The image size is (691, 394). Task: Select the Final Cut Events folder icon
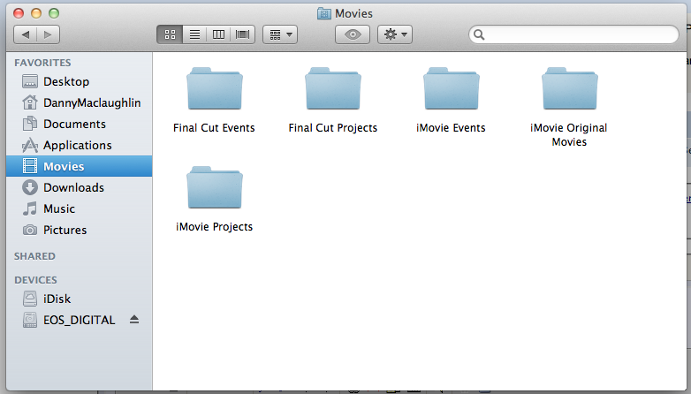point(214,88)
